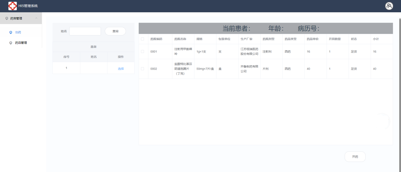Select the 盐酸特比萘芬 drug row name
The height and width of the screenshot is (172, 401).
183,69
